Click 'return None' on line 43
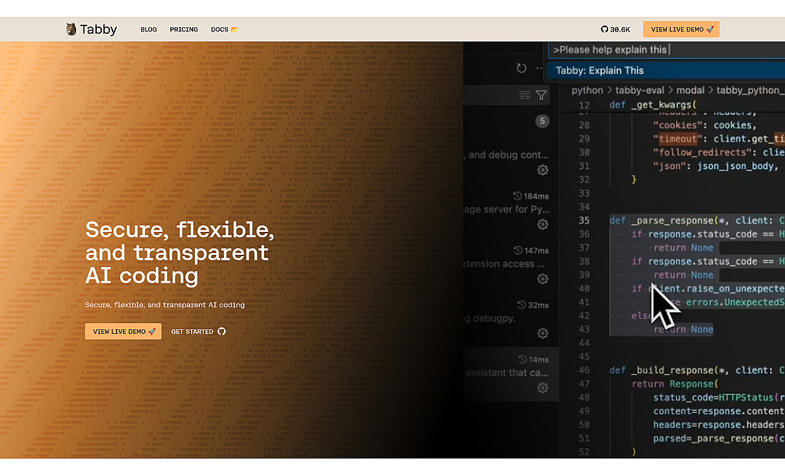 684,329
